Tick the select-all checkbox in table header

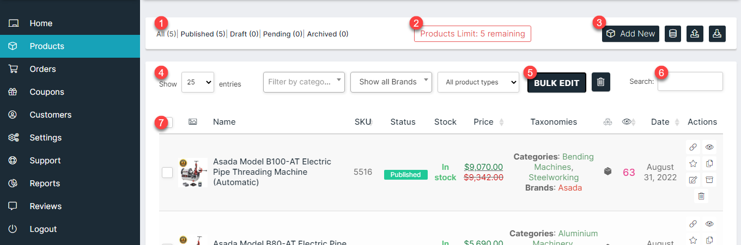(168, 122)
